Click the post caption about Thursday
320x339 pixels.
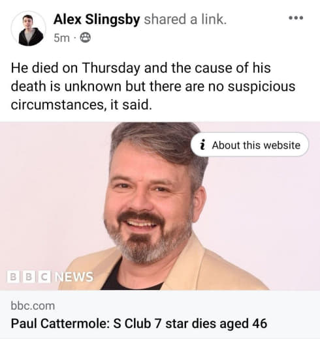pyautogui.click(x=153, y=86)
